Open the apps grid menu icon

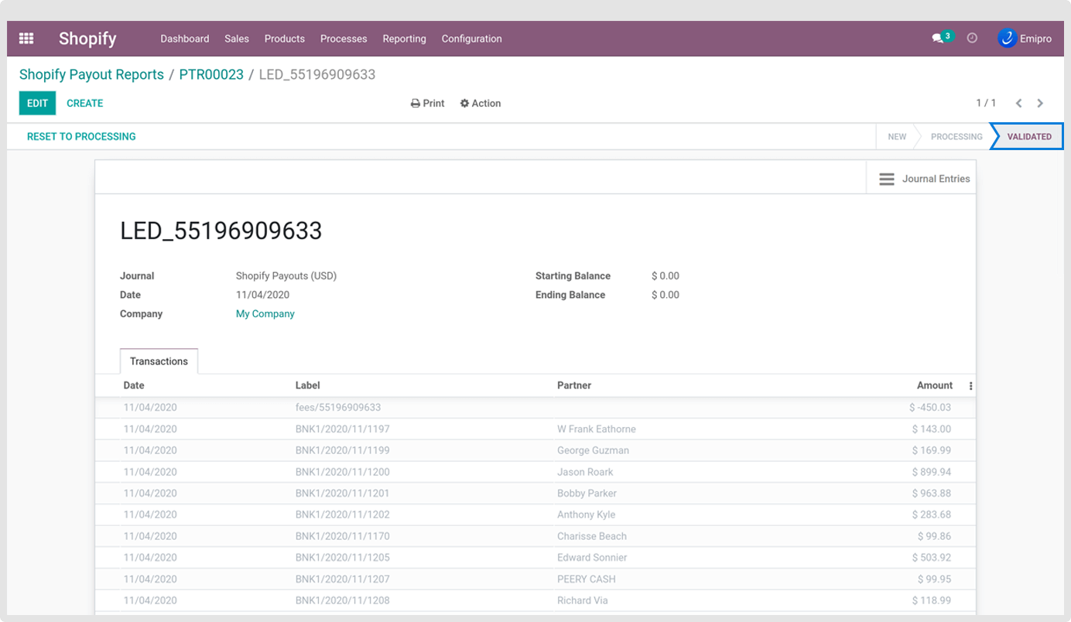[x=26, y=39]
